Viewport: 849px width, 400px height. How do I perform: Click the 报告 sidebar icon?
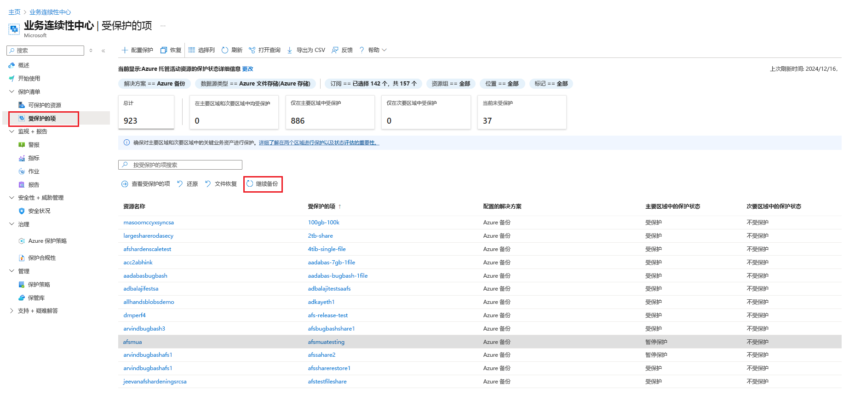(x=22, y=185)
